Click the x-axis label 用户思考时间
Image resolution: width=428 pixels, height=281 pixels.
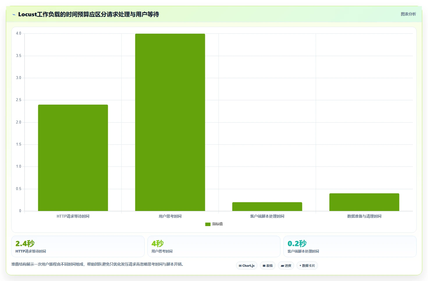170,216
